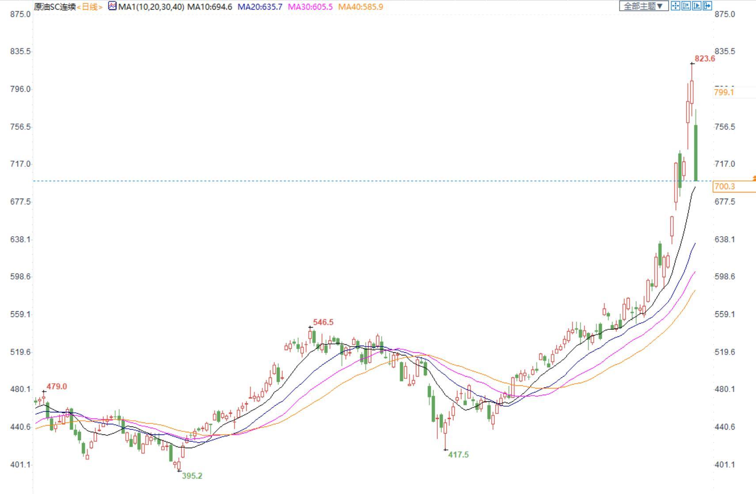Click the 700.3 current price tag
Screen dimensions: 756x494
pyautogui.click(x=725, y=187)
